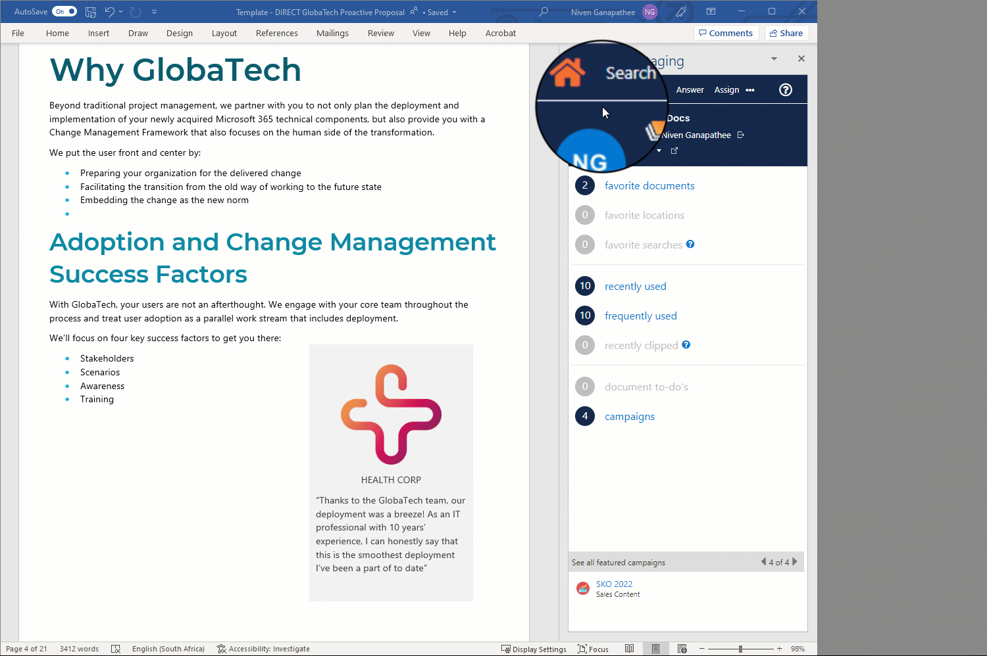Open the Help tab
Viewport: 987px width, 656px height.
click(457, 33)
